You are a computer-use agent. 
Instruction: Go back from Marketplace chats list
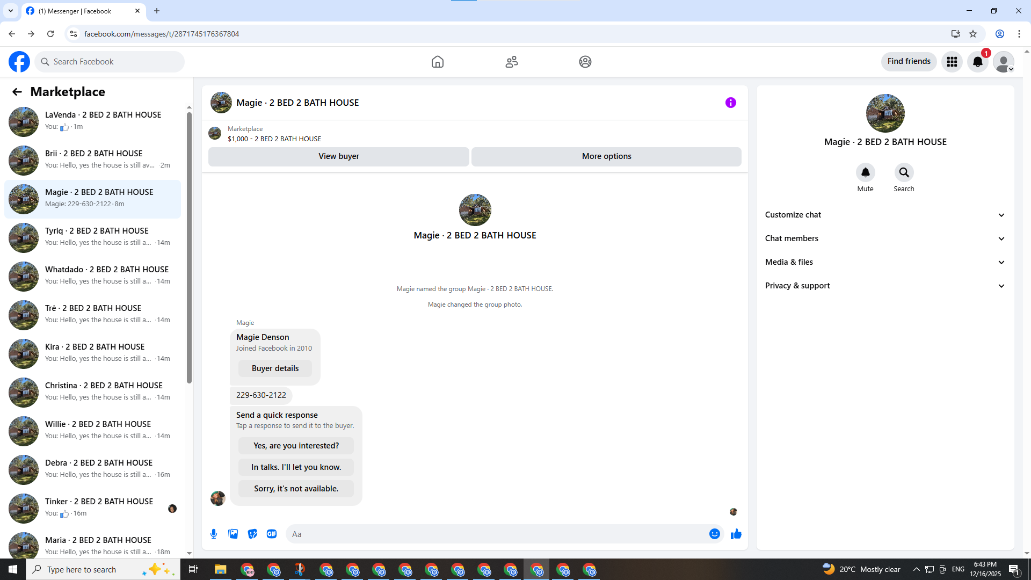pyautogui.click(x=17, y=92)
